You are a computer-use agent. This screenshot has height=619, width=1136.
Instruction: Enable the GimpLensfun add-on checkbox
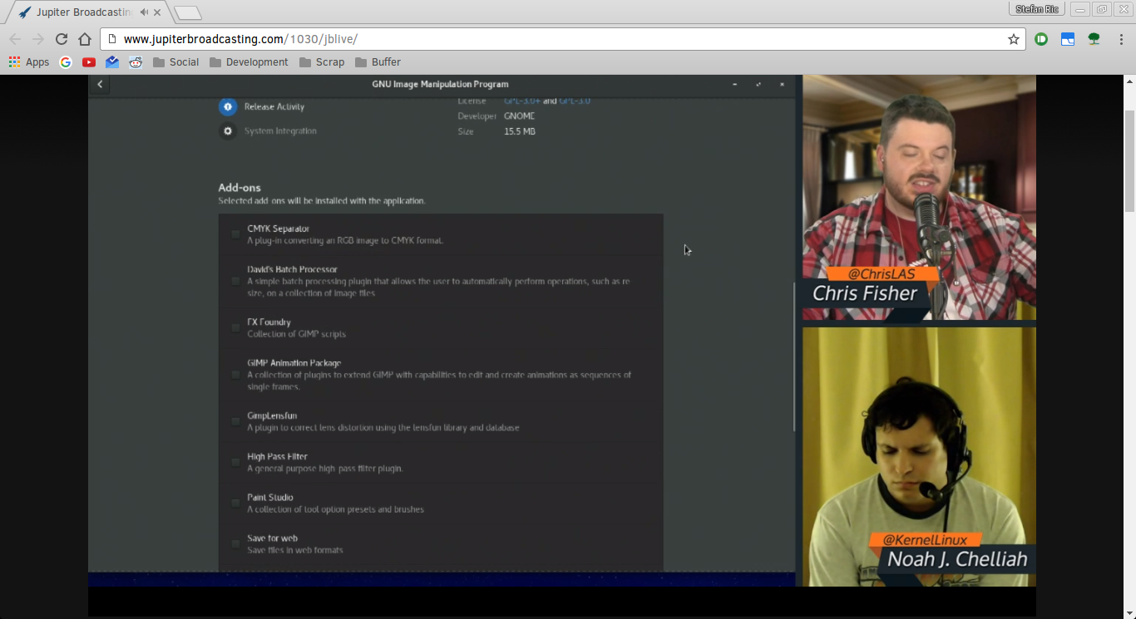tap(235, 421)
